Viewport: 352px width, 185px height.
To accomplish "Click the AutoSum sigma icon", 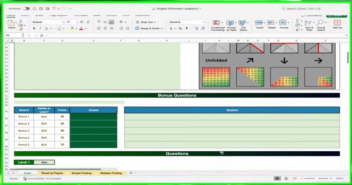I will [298, 21].
